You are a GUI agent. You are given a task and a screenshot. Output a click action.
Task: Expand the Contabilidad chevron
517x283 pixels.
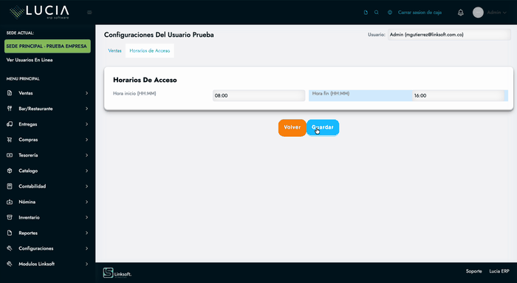click(86, 186)
